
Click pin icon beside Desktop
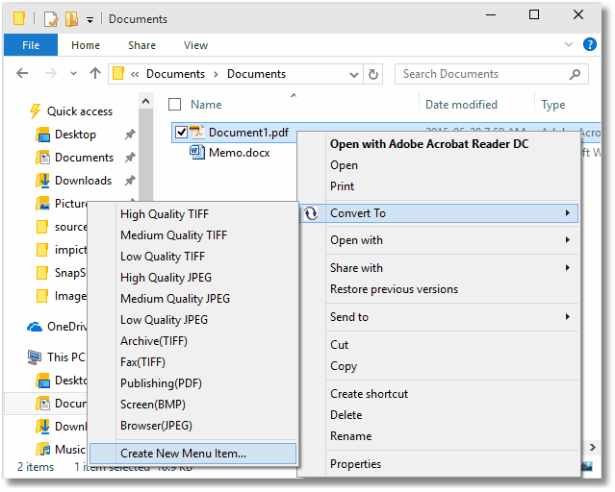coord(130,135)
